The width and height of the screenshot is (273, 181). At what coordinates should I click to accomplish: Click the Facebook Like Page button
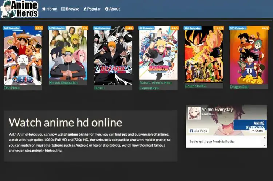[x=198, y=131]
